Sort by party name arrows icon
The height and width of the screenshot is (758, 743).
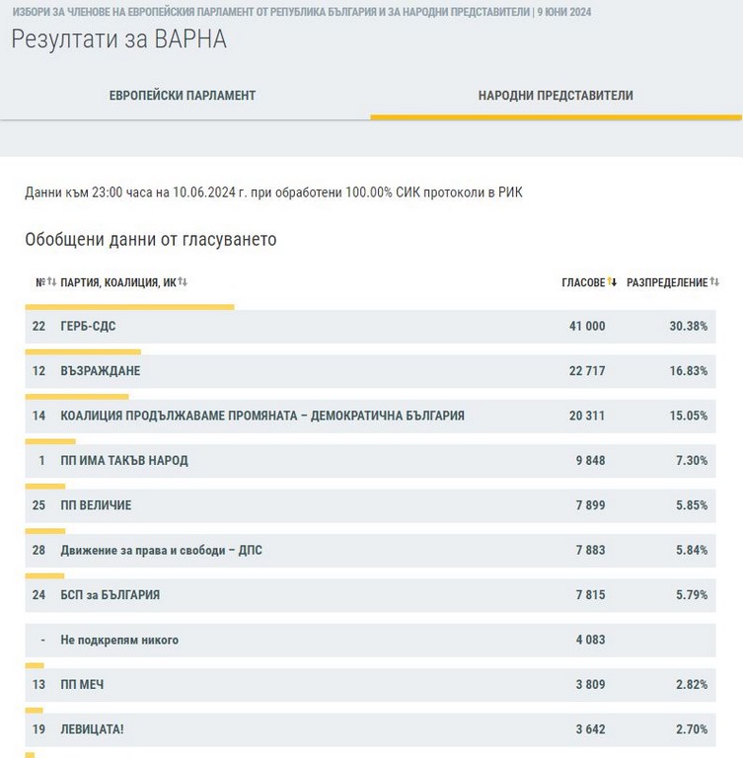[183, 282]
